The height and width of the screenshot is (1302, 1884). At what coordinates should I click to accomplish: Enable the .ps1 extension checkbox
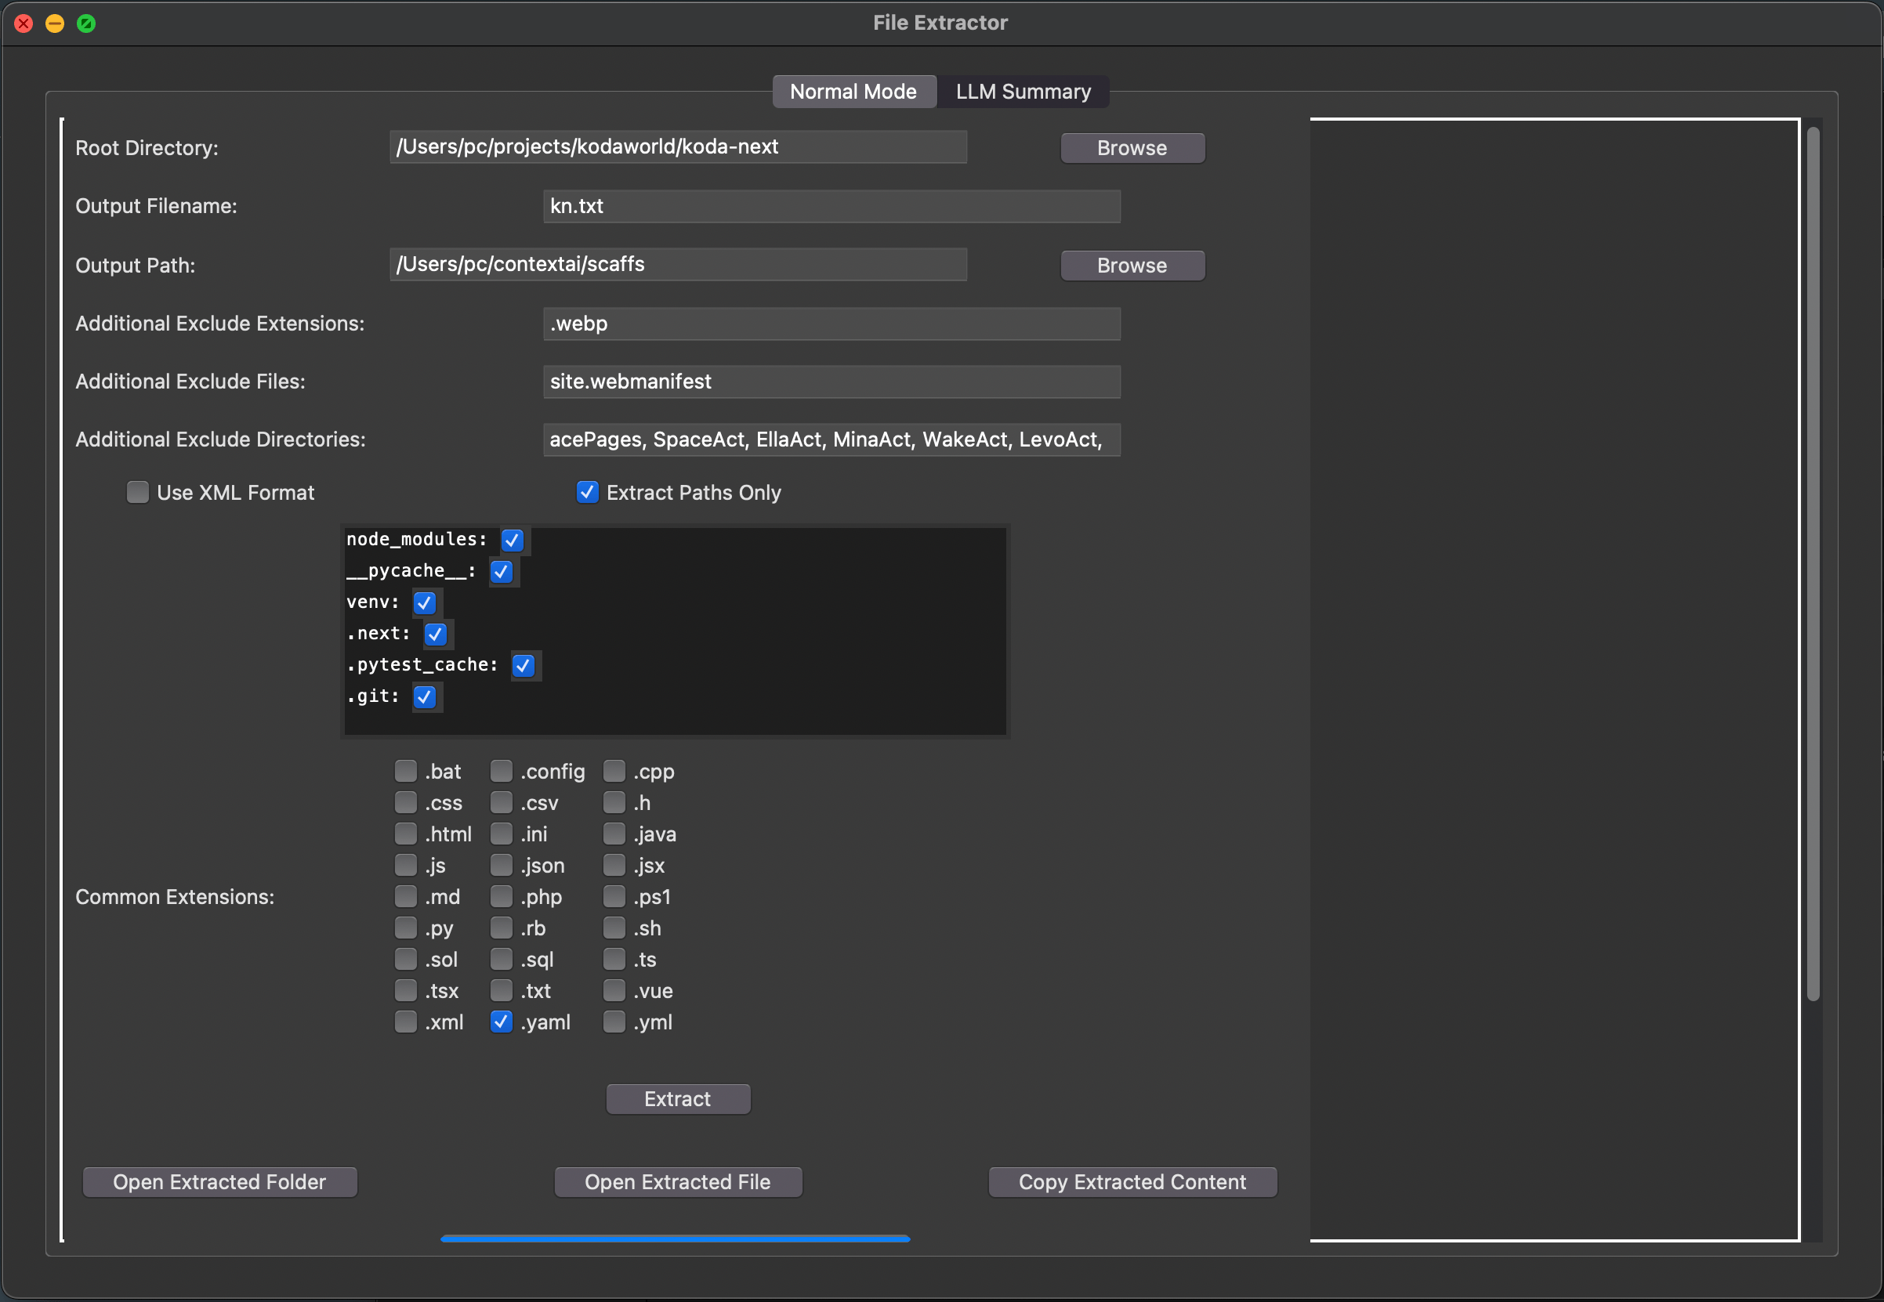click(614, 896)
